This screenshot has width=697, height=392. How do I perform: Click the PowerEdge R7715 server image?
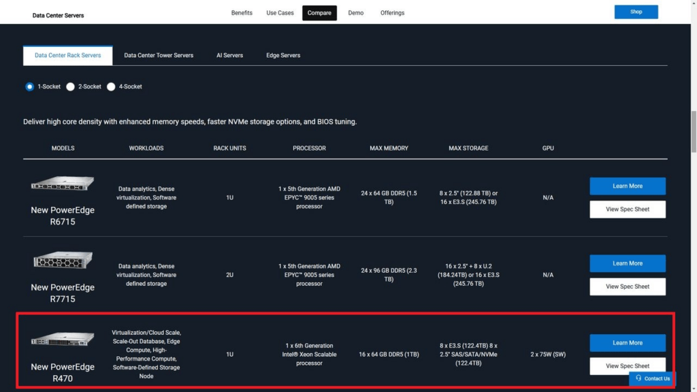tap(63, 260)
